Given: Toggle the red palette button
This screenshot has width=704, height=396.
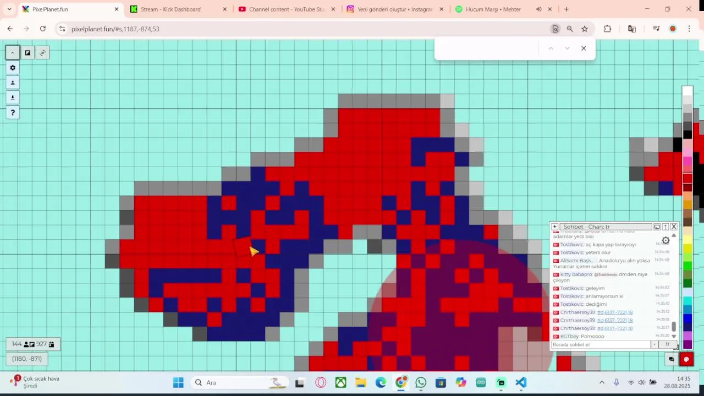Looking at the screenshot, I should 686,359.
